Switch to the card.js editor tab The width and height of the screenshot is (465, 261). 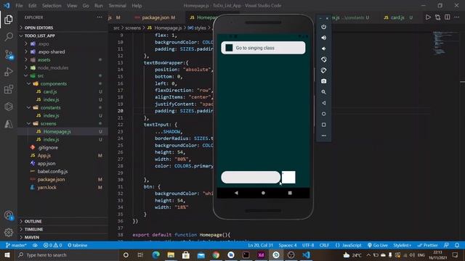coord(397,17)
